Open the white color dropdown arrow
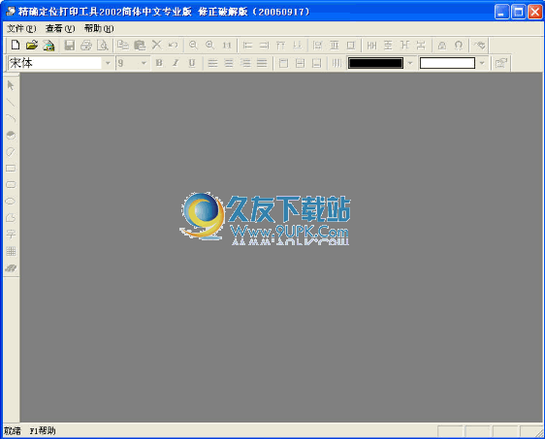Screen dimensions: 545x439 pyautogui.click(x=482, y=63)
